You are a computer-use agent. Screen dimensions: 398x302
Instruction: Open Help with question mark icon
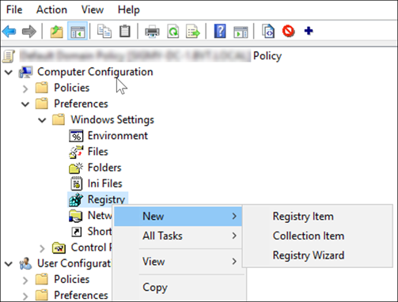click(220, 32)
